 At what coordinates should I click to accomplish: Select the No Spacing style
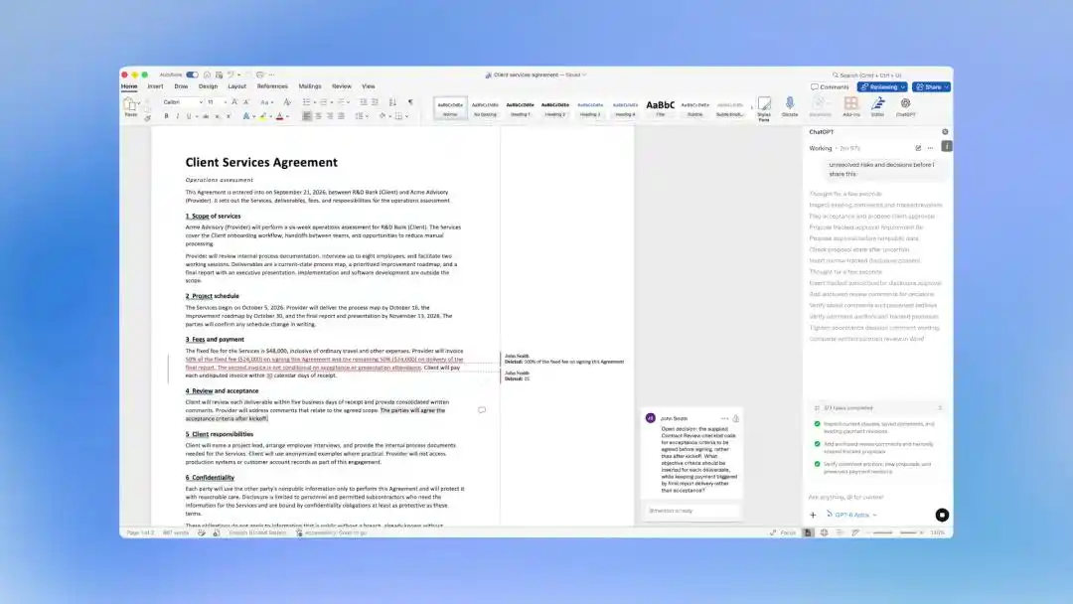[485, 107]
